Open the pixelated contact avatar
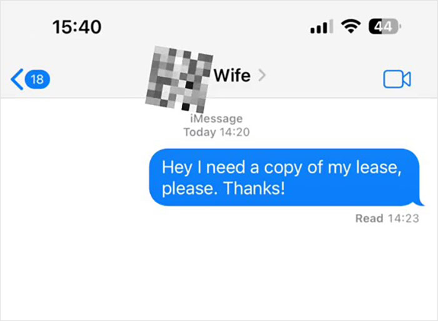 pyautogui.click(x=179, y=79)
